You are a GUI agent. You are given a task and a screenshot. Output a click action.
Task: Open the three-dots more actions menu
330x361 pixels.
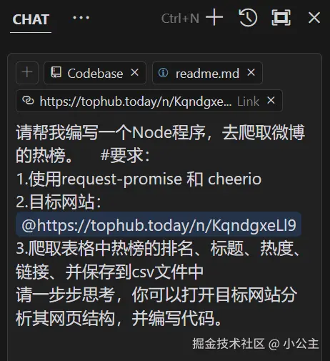click(x=81, y=18)
